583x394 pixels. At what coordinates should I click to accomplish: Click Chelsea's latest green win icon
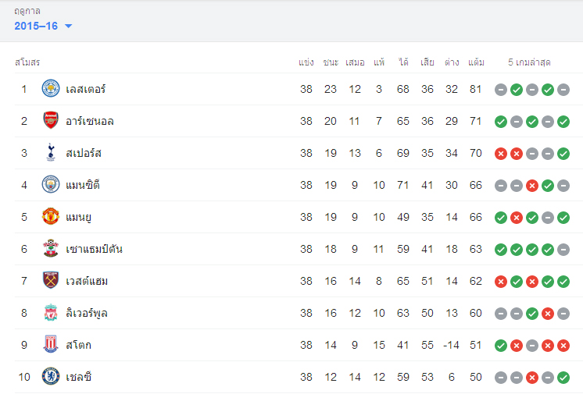(x=563, y=378)
